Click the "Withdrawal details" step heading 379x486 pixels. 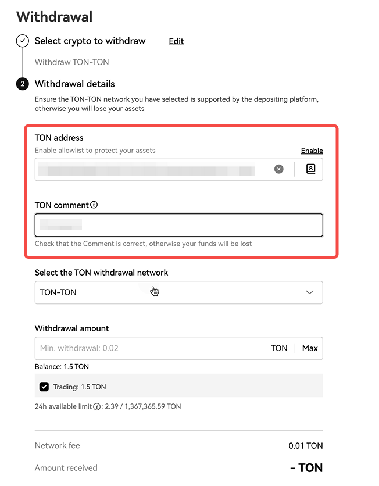(x=75, y=84)
